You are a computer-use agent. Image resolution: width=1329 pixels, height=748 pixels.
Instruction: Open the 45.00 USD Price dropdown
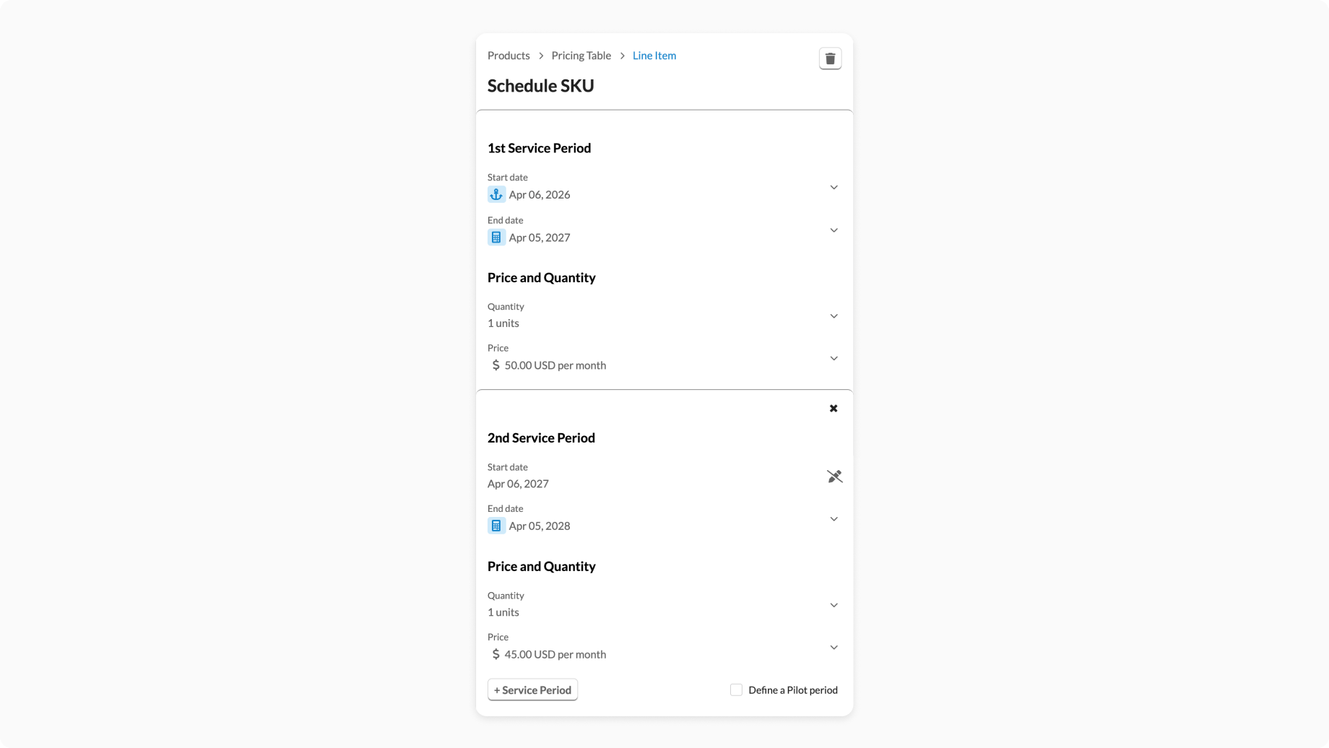(834, 648)
